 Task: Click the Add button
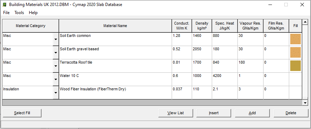tap(252, 113)
